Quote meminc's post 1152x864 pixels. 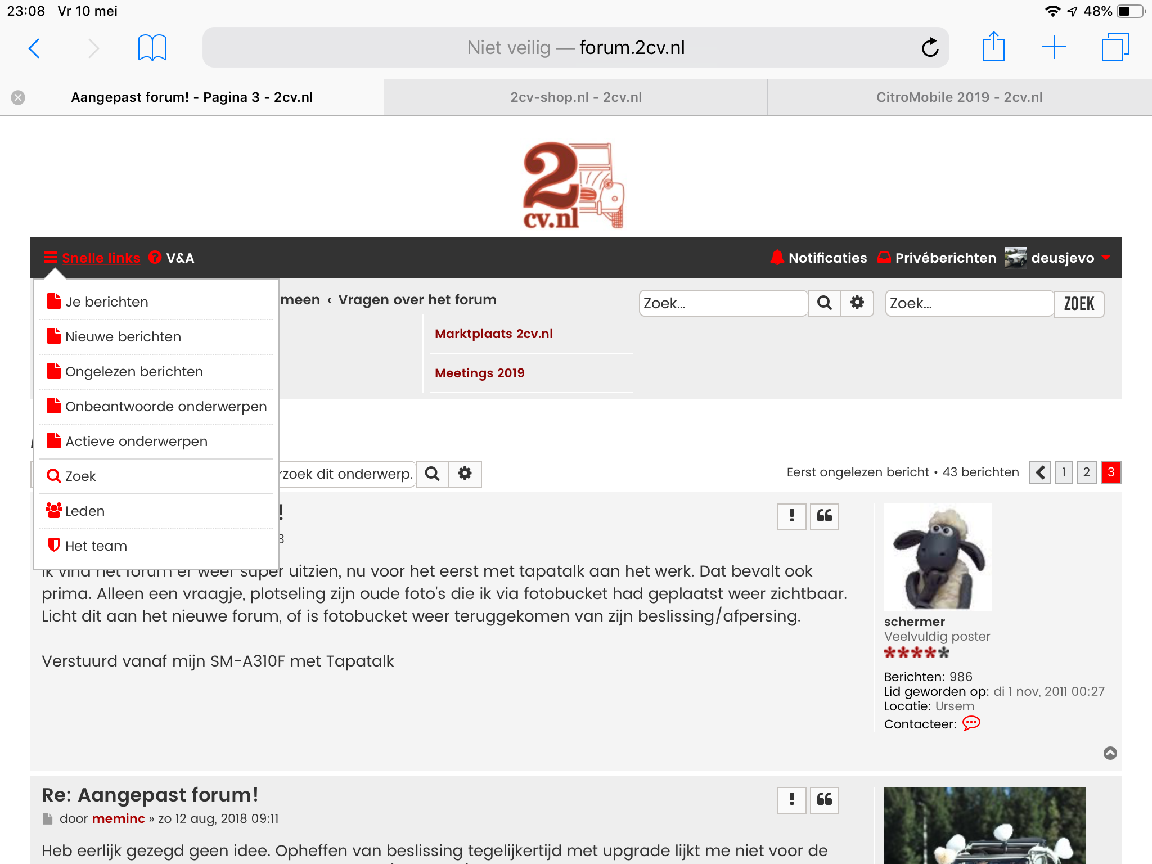click(x=825, y=800)
